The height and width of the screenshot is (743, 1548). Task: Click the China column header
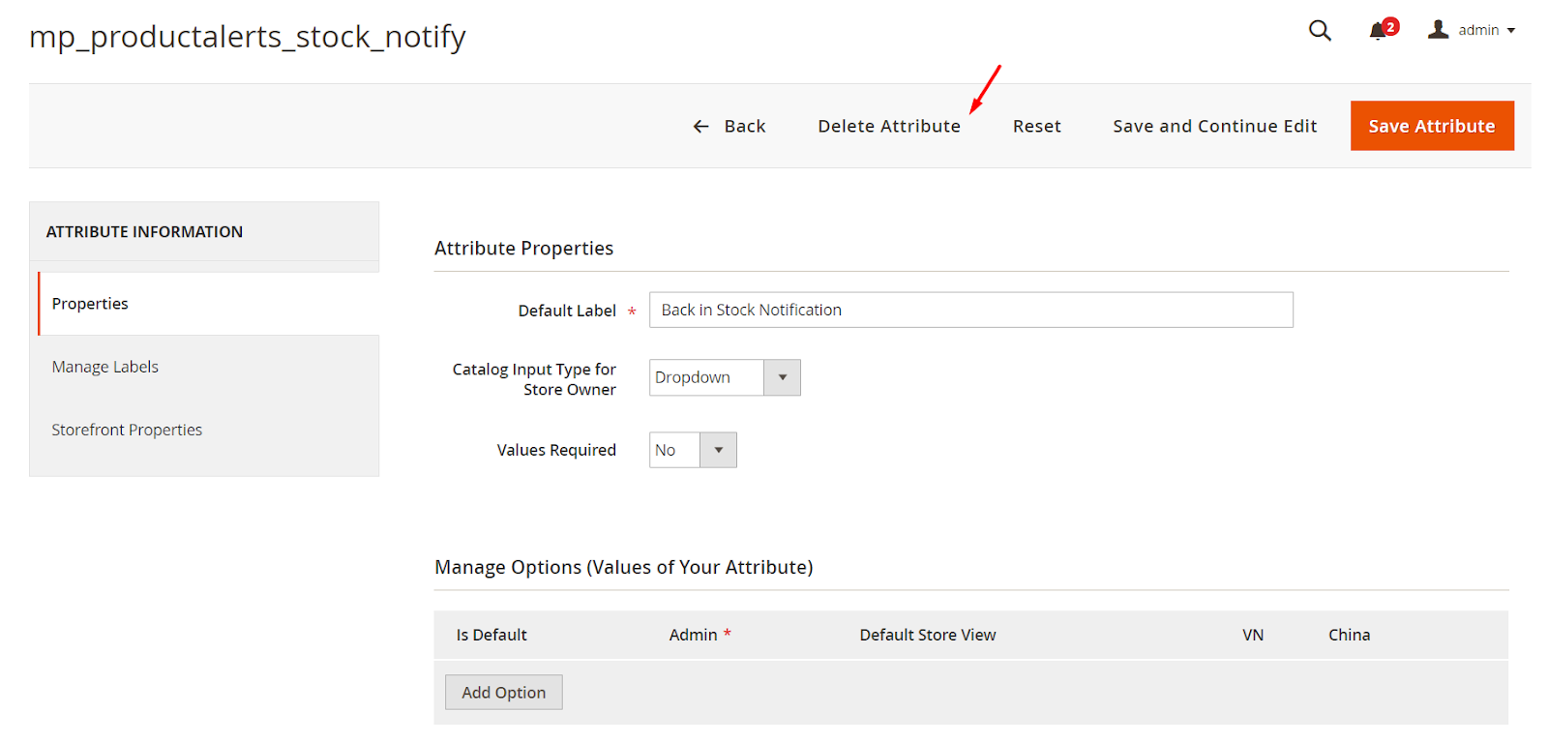pos(1349,636)
